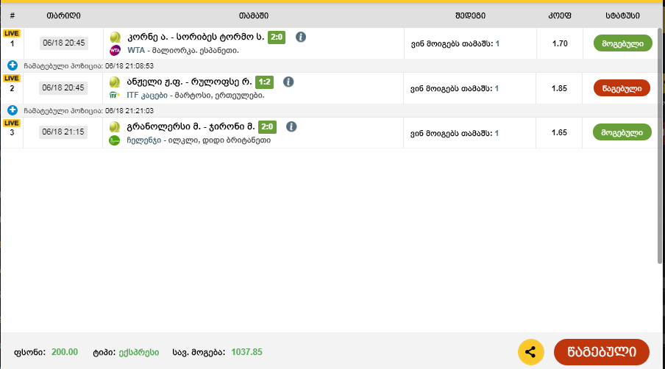Viewport: 665px width, 369px height.
Task: Click the yellow share button
Action: pos(531,352)
